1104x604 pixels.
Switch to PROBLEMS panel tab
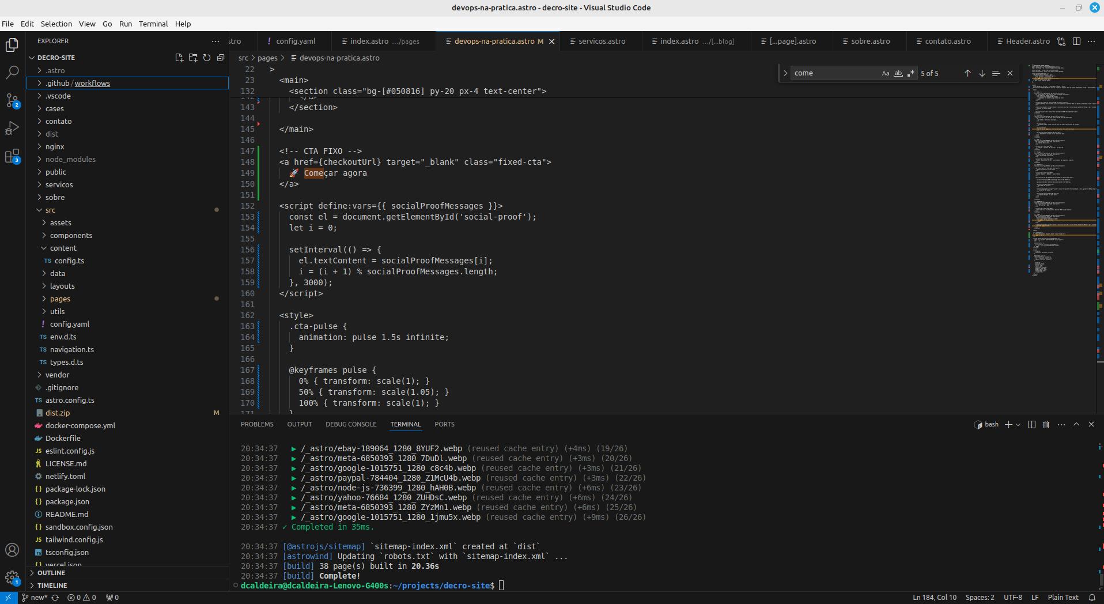coord(257,424)
